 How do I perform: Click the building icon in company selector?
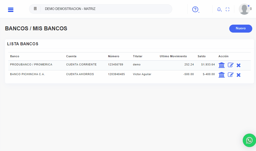pyautogui.click(x=35, y=9)
